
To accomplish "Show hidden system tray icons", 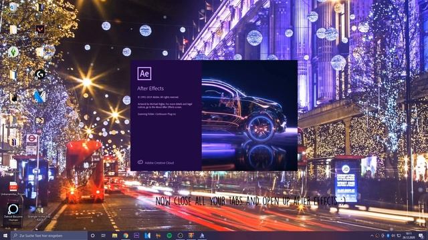I will click(372, 235).
